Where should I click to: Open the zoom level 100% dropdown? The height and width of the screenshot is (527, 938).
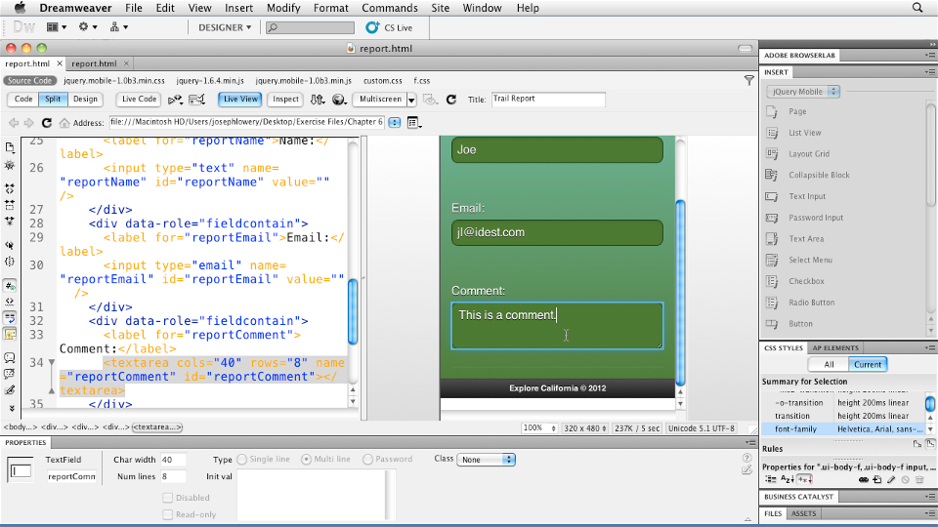pyautogui.click(x=539, y=428)
